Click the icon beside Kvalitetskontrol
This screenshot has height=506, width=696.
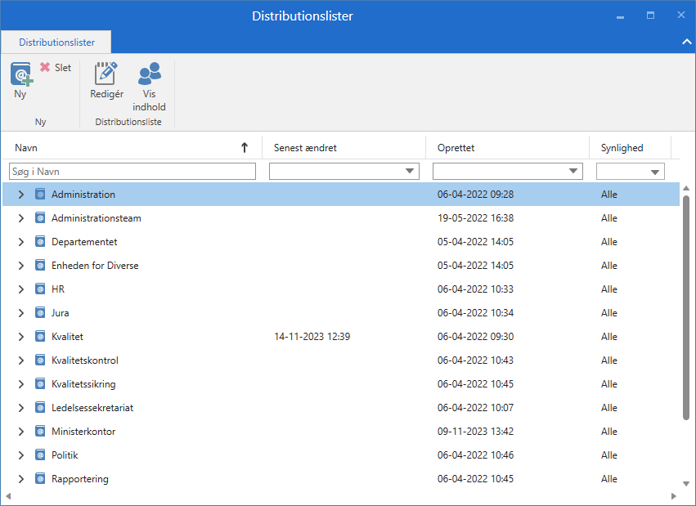[40, 360]
